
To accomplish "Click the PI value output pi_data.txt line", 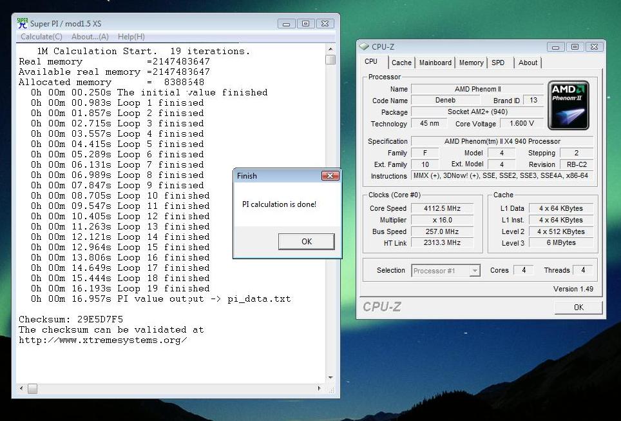I will pos(161,299).
